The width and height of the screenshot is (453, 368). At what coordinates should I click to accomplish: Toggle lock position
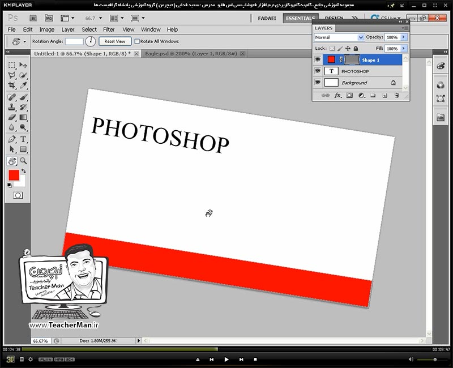pyautogui.click(x=348, y=49)
